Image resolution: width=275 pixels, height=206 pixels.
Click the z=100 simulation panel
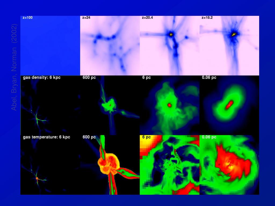[50, 46]
